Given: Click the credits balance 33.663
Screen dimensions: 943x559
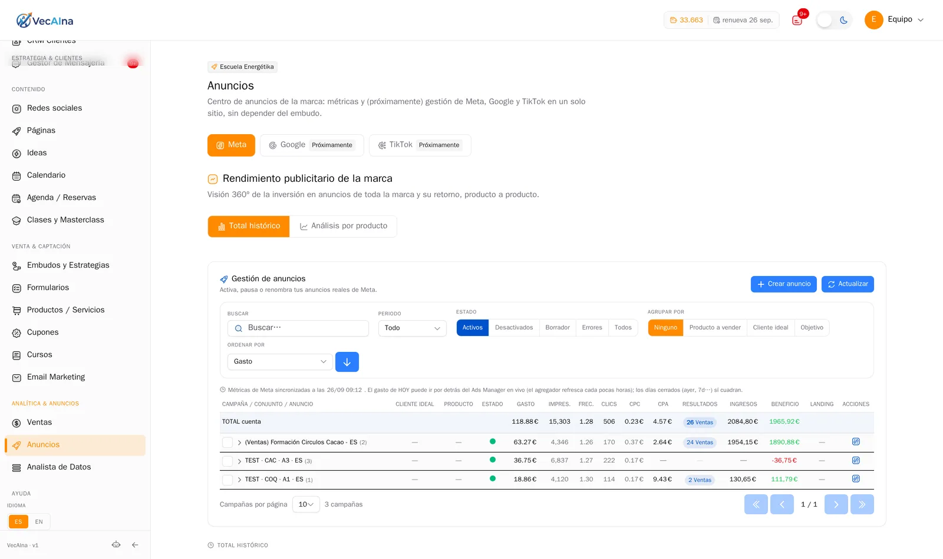Looking at the screenshot, I should click(x=687, y=20).
